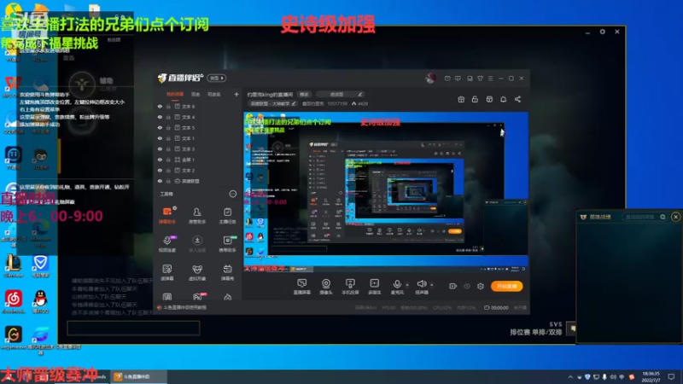
Task: Edit the game category 英雄联盟 field
Action: (273, 103)
